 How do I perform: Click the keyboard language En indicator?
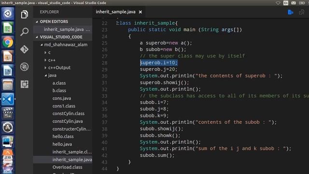[286, 3]
